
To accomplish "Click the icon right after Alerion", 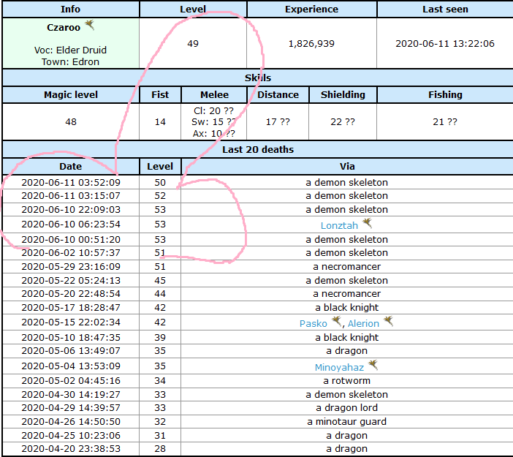I will (388, 321).
